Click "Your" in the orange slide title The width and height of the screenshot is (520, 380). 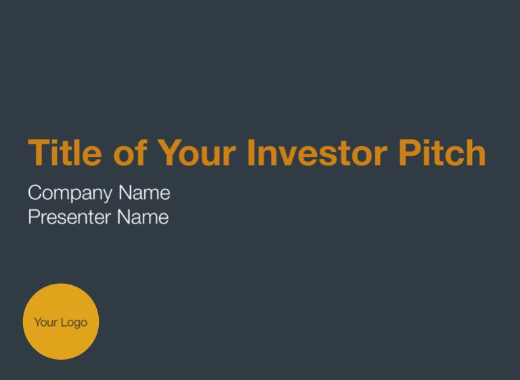(196, 152)
